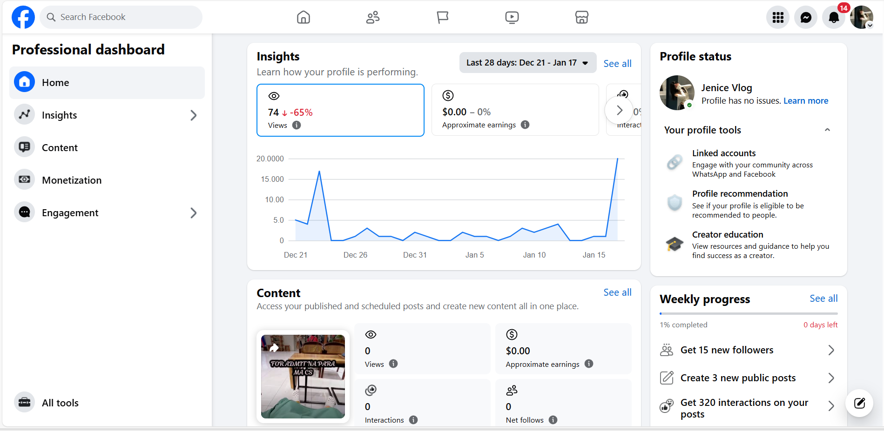Select Insights in the dashboard sidebar
The height and width of the screenshot is (431, 884).
(107, 115)
